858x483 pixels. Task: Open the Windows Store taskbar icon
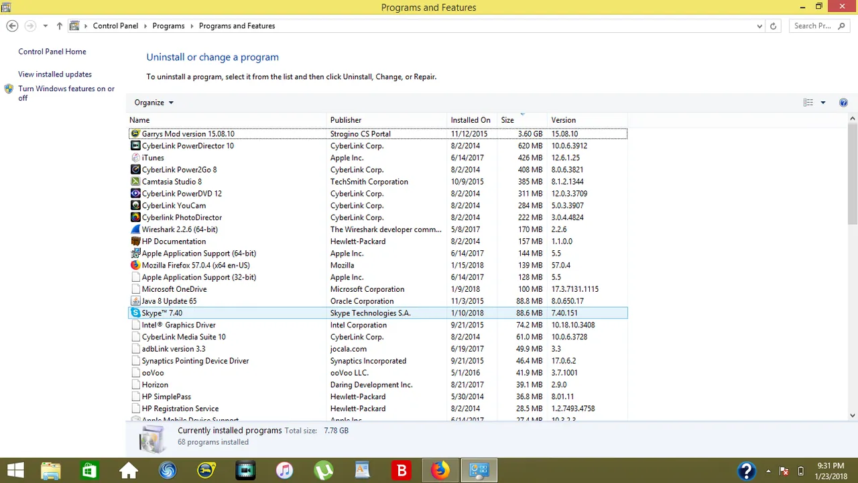click(89, 470)
